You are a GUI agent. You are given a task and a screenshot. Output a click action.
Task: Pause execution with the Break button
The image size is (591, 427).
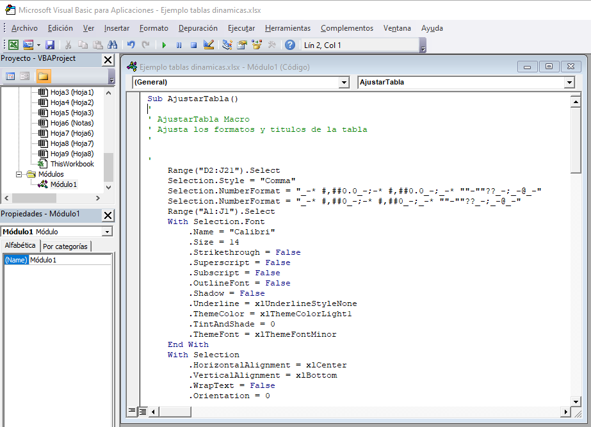179,45
